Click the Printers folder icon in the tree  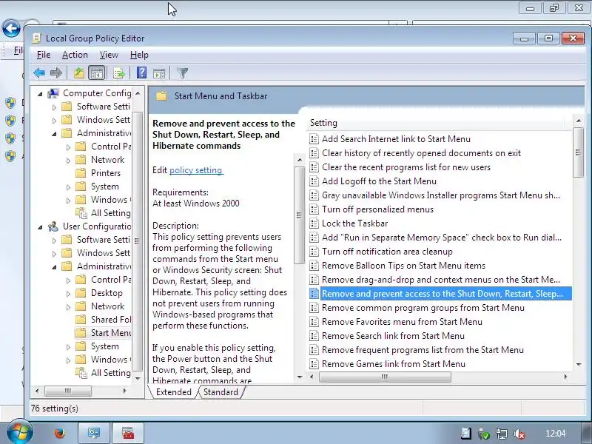tap(81, 173)
